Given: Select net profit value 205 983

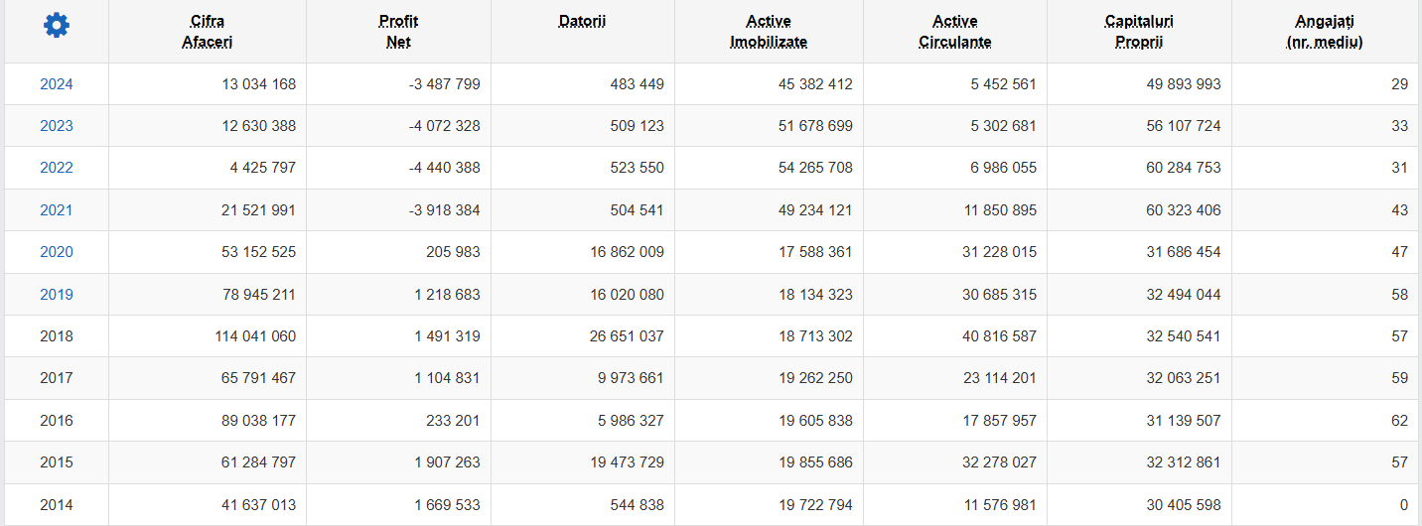Looking at the screenshot, I should click(x=454, y=252).
